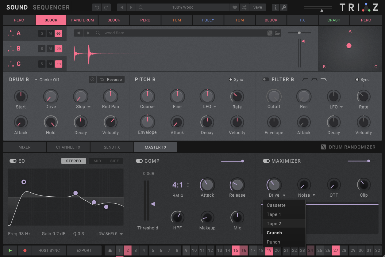Open settings with the wrench icon

(x=284, y=7)
